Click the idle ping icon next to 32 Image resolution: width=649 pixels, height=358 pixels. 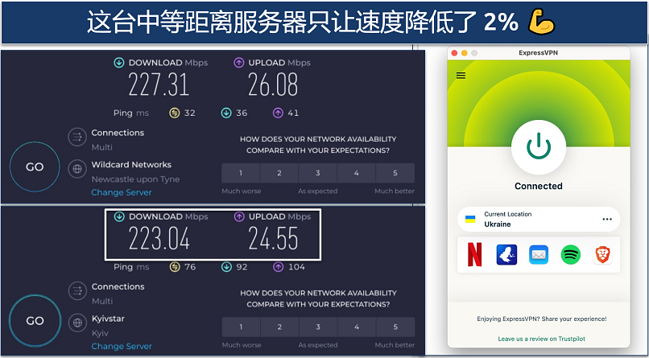175,113
